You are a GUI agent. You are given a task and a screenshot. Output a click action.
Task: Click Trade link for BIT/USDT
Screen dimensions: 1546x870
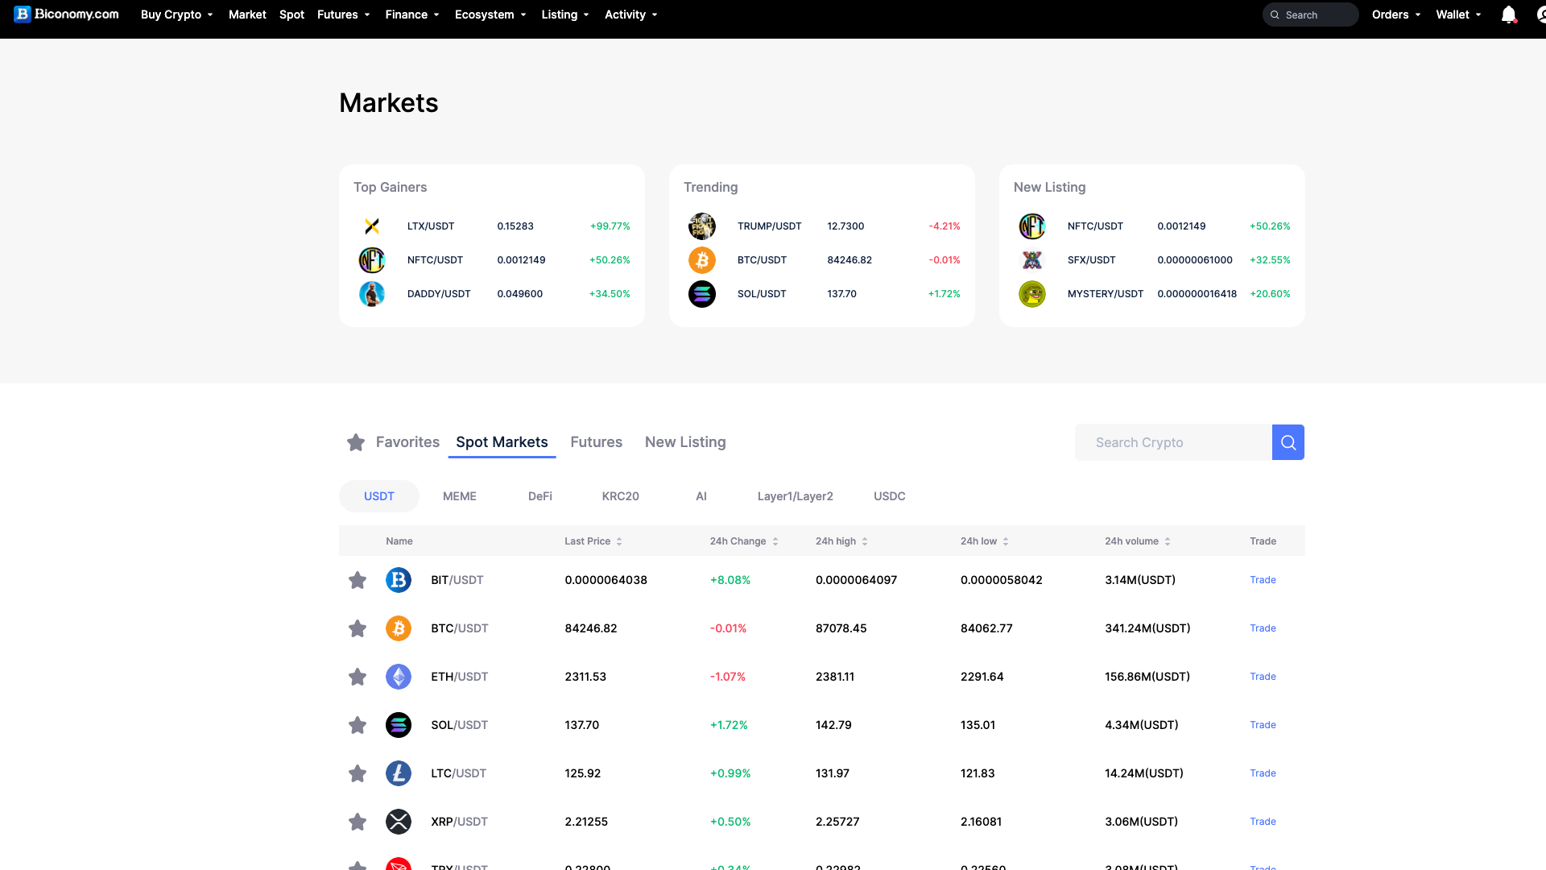click(1263, 580)
